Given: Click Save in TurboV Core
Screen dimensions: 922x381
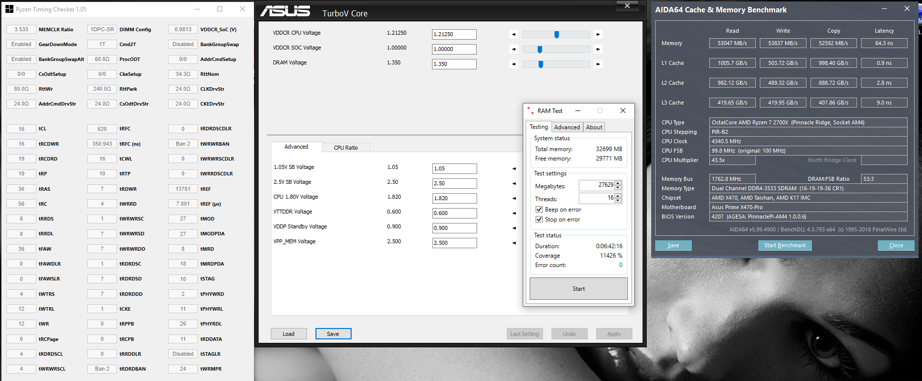Looking at the screenshot, I should (x=333, y=334).
